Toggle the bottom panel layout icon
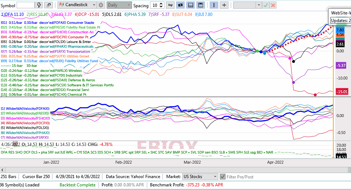The width and height of the screenshot is (351, 190). click(x=191, y=5)
